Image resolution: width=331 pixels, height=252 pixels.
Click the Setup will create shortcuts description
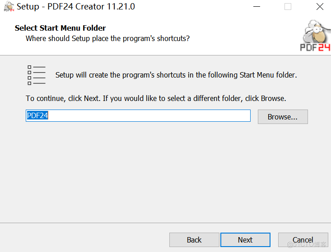coord(176,75)
